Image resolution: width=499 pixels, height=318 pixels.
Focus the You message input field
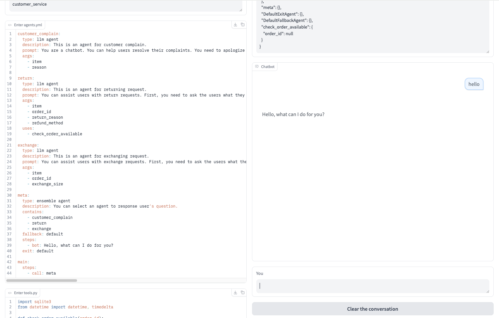click(x=373, y=286)
